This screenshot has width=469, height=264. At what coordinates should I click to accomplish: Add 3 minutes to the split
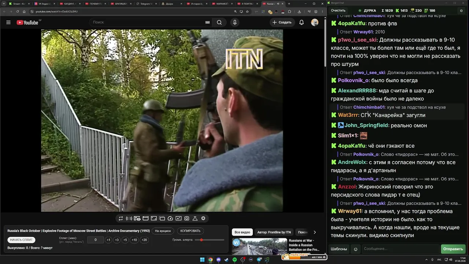[117, 240]
